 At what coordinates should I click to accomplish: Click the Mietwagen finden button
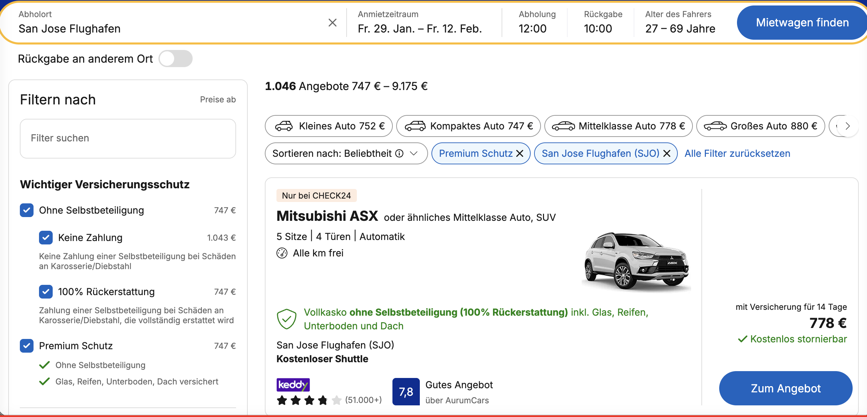pos(802,23)
